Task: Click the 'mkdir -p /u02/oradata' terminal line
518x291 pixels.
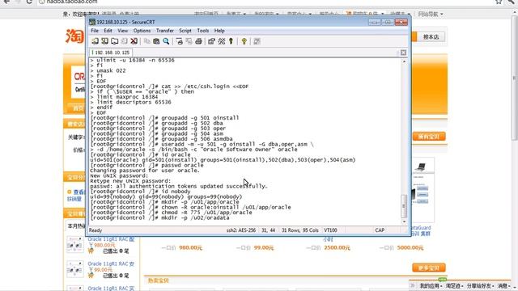Action: (160, 217)
